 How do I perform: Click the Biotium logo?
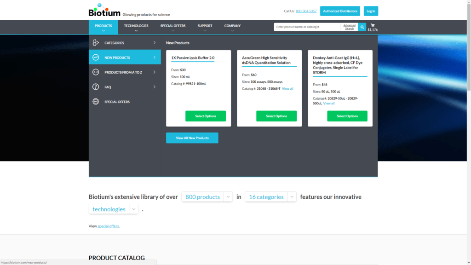pos(104,10)
